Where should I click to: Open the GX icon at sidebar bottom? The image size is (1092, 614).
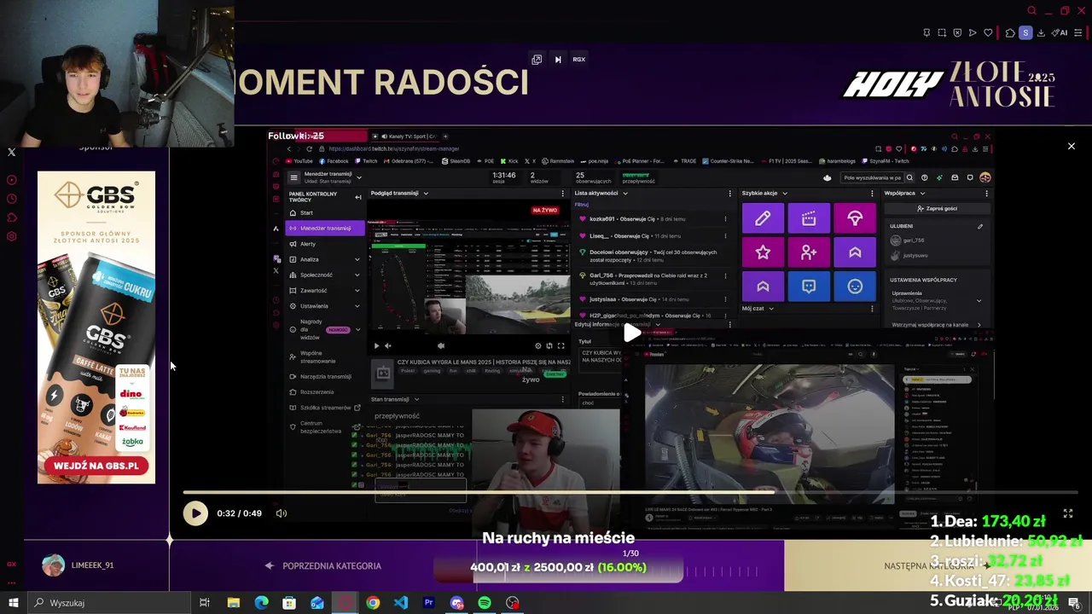(x=11, y=564)
